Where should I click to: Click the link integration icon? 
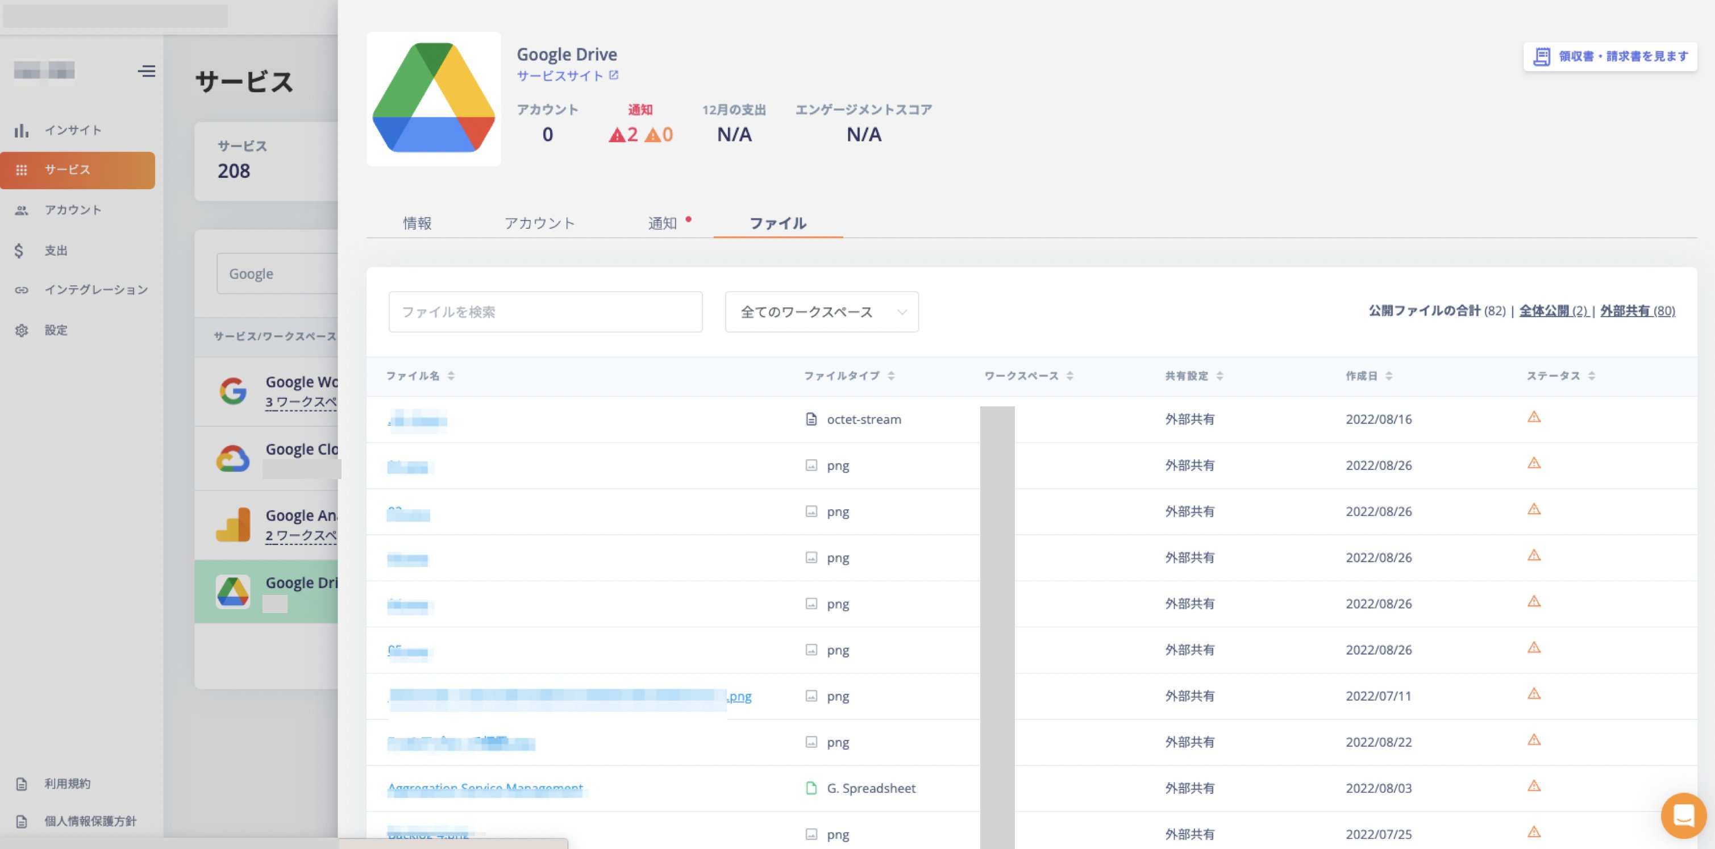[21, 290]
